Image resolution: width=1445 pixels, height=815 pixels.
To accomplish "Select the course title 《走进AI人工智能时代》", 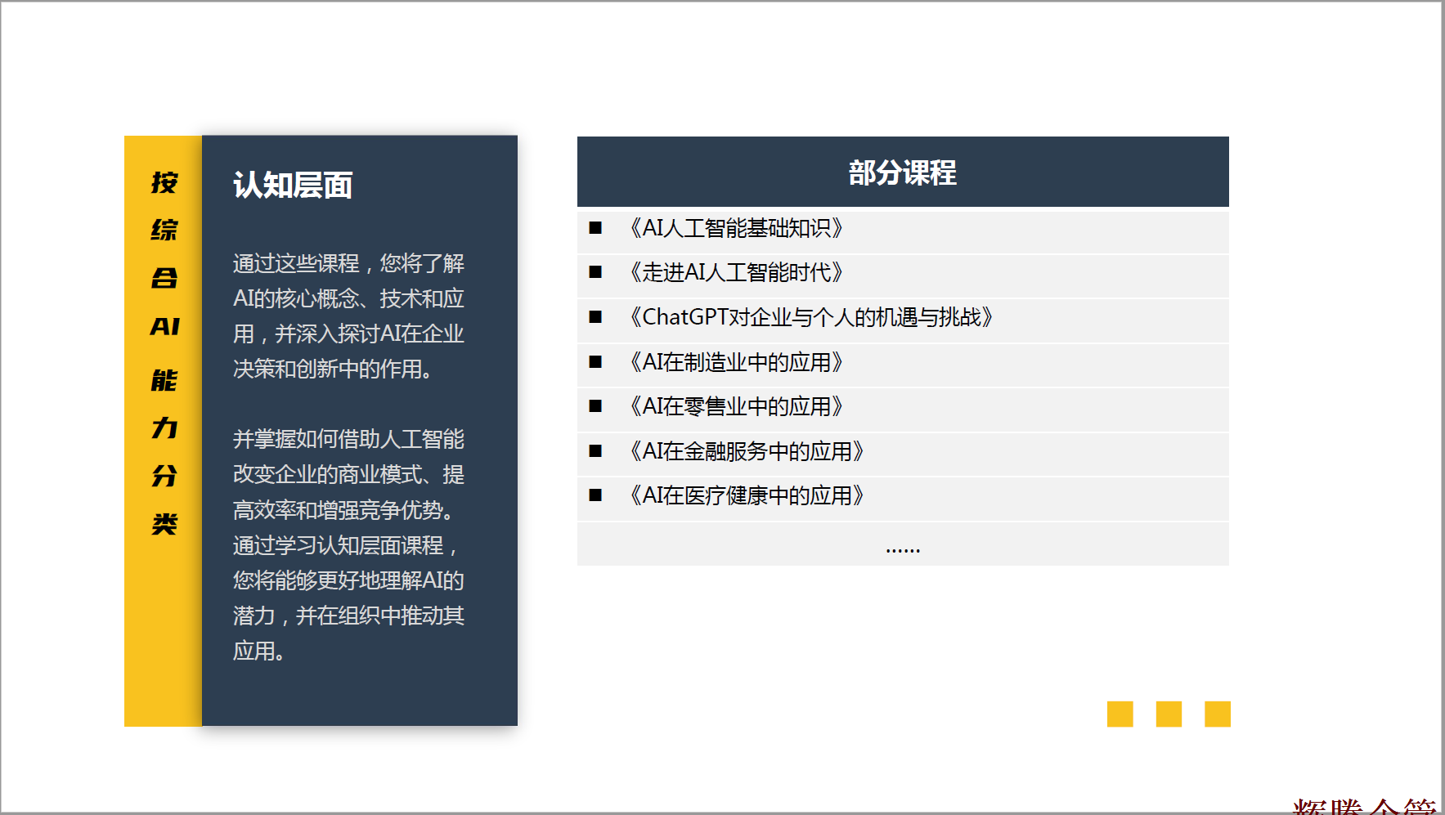I will 735,272.
